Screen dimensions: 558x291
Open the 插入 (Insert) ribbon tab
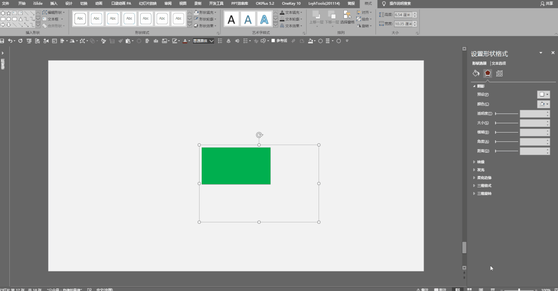pyautogui.click(x=54, y=3)
